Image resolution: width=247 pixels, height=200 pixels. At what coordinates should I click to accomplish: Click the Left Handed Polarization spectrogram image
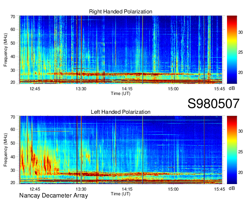tap(121, 150)
